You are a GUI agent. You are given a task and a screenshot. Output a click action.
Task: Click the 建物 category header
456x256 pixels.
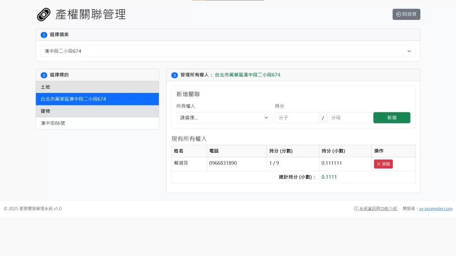(97, 111)
